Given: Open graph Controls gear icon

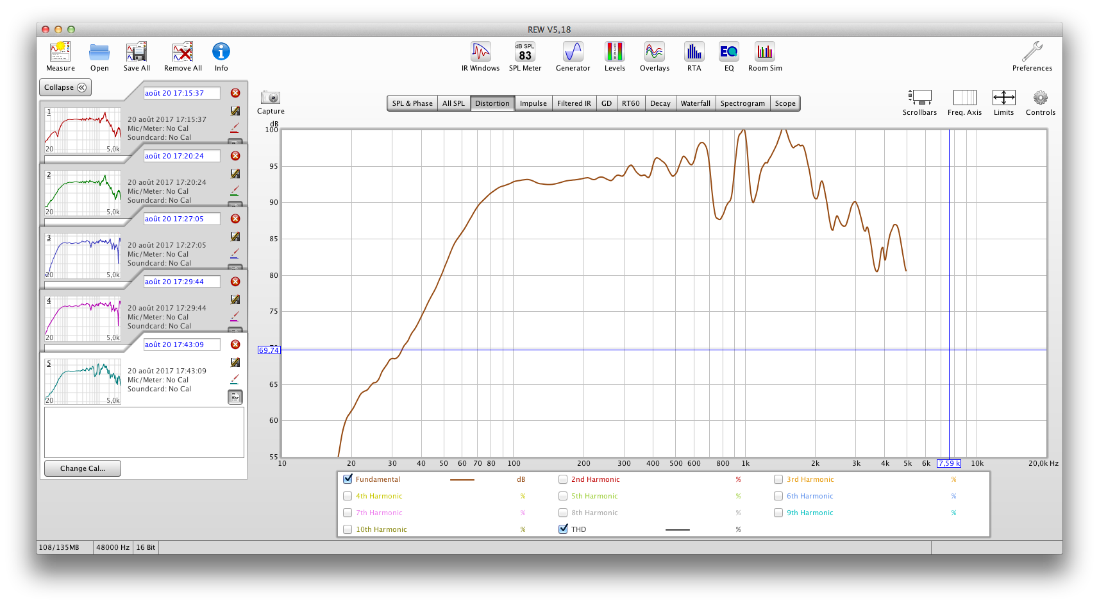Looking at the screenshot, I should (x=1041, y=98).
